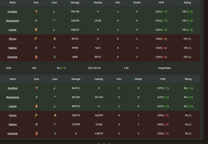Open Форелькахх profile link in 23545 healing row

click(12, 21)
